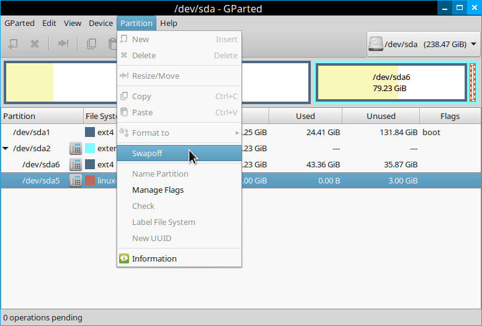Viewport: 482px width, 326px height.
Task: Click the hard disk icon in device selector
Action: (x=376, y=44)
